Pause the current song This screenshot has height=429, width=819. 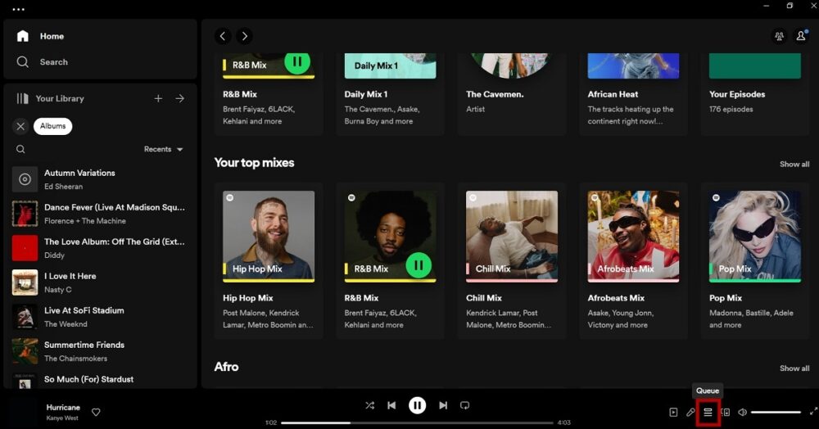417,405
